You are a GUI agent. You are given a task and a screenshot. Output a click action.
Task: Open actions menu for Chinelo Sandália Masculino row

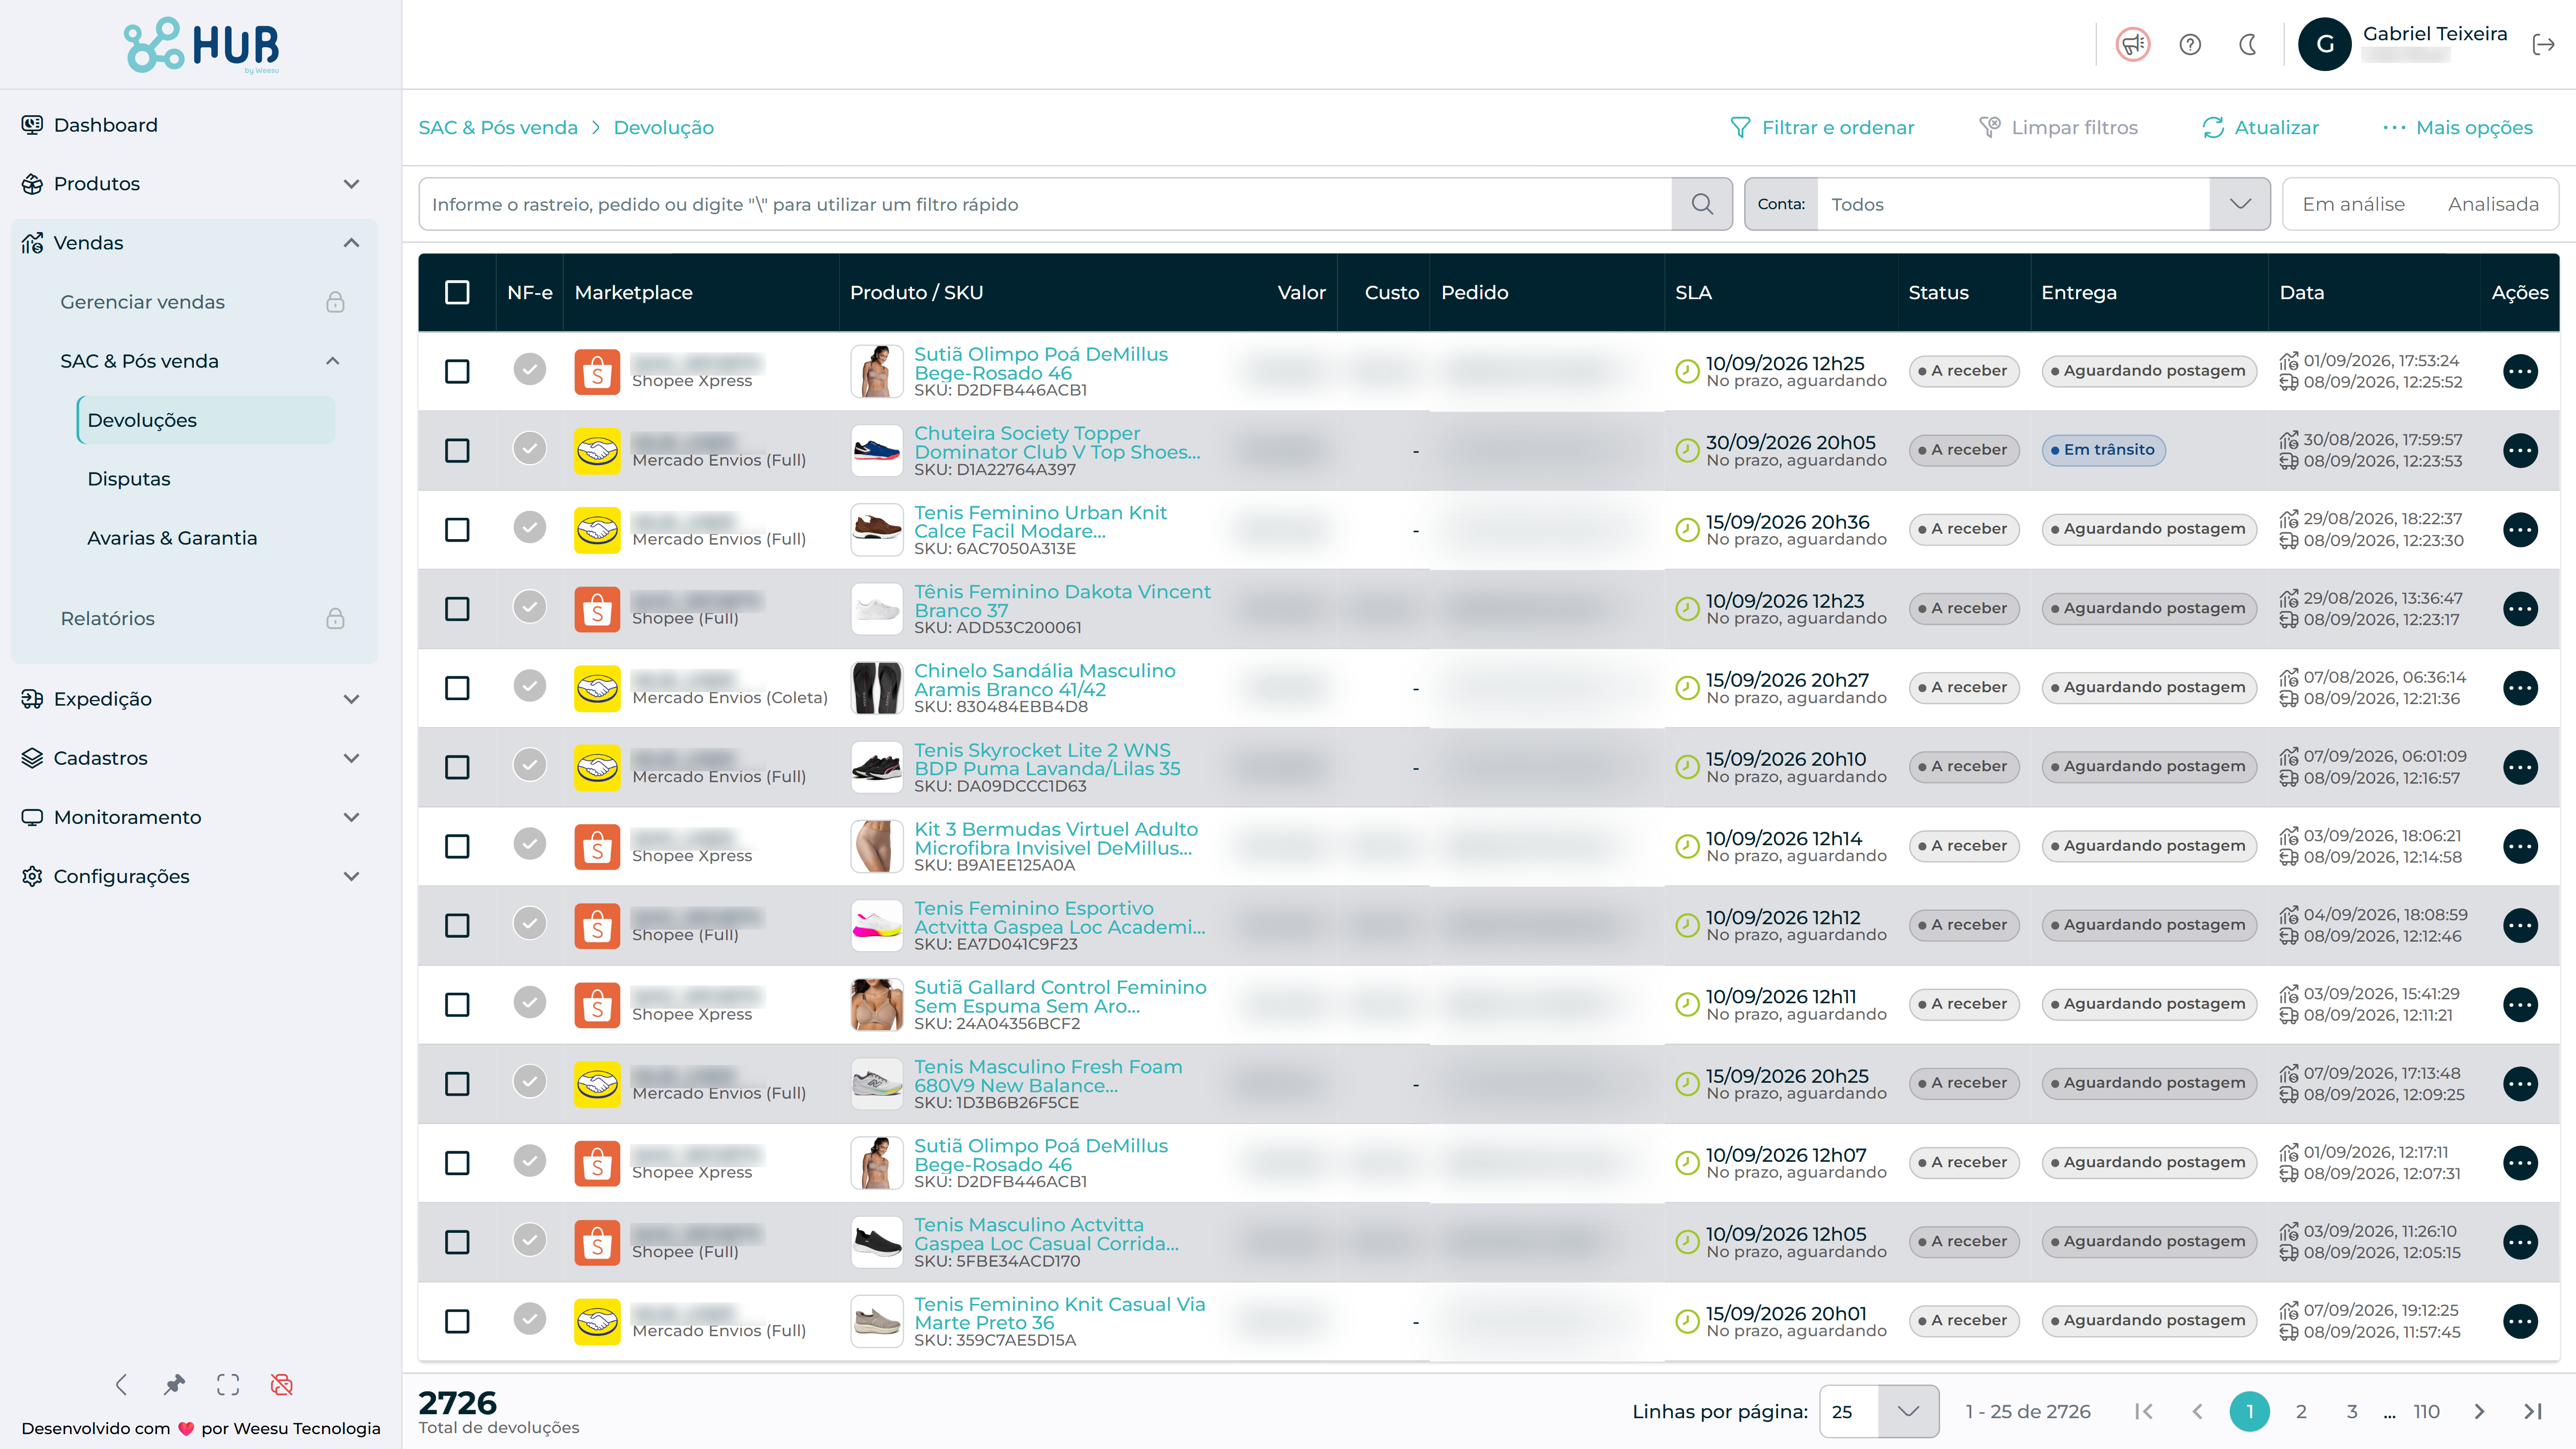point(2519,688)
